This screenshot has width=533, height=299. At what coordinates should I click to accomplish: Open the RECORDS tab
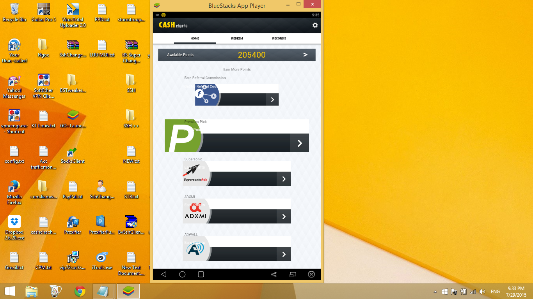[279, 39]
